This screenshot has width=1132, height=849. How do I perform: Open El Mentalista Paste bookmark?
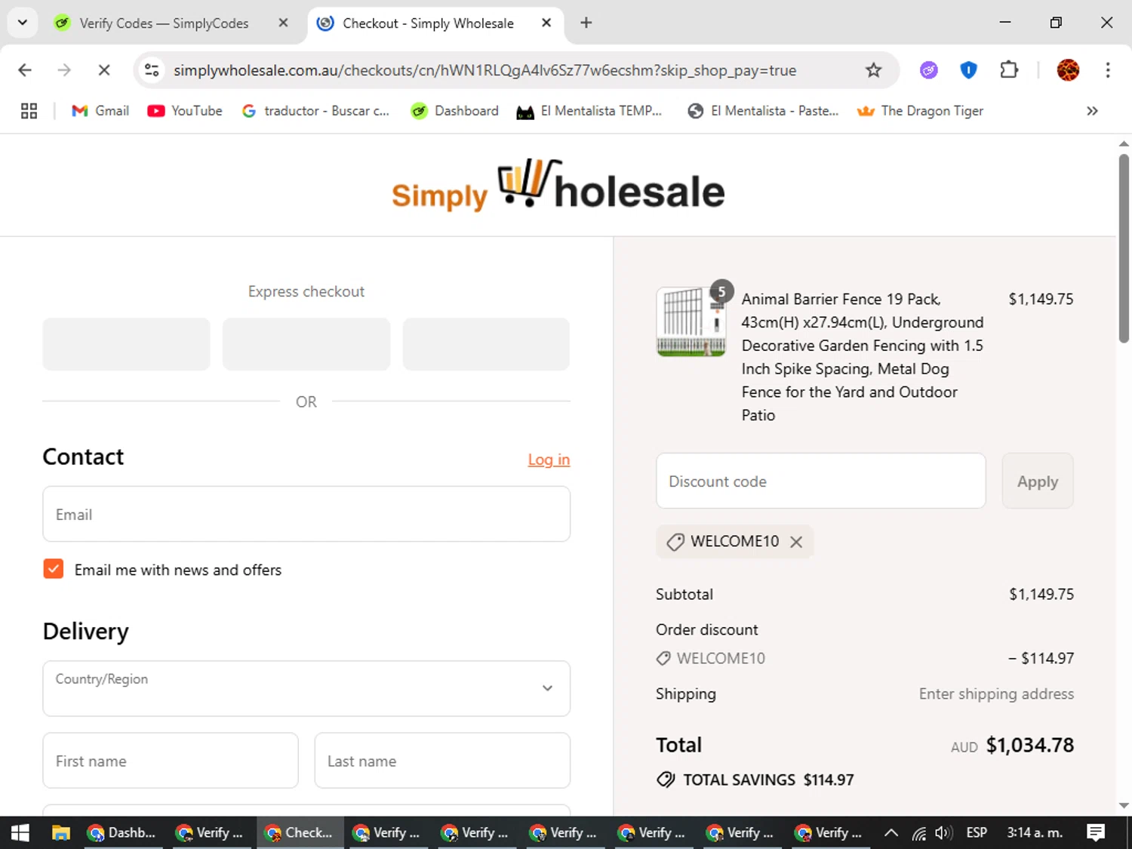(763, 111)
